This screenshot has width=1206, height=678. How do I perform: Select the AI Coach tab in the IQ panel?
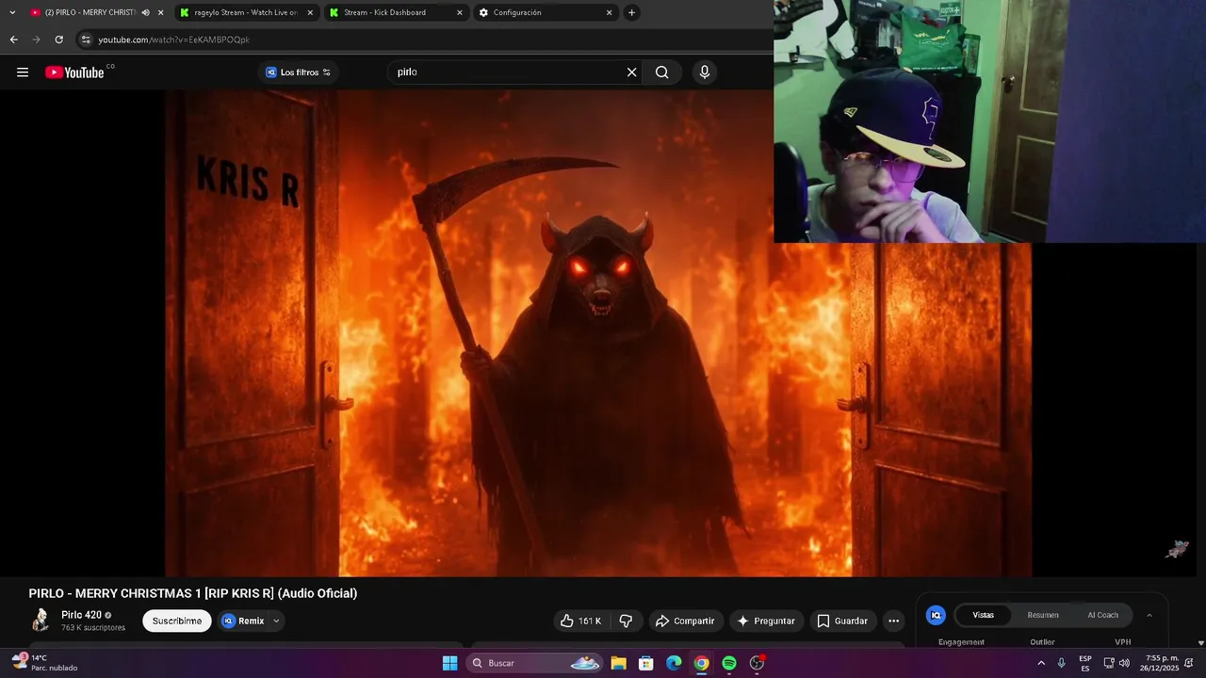tap(1103, 615)
